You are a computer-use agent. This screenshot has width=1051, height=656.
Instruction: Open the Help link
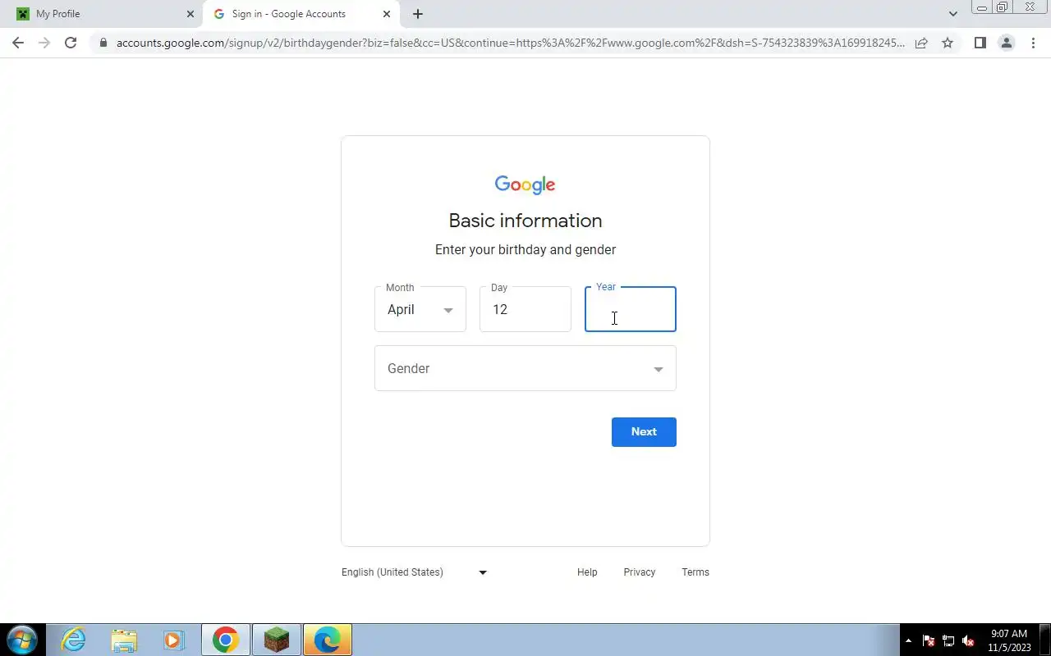pyautogui.click(x=587, y=572)
